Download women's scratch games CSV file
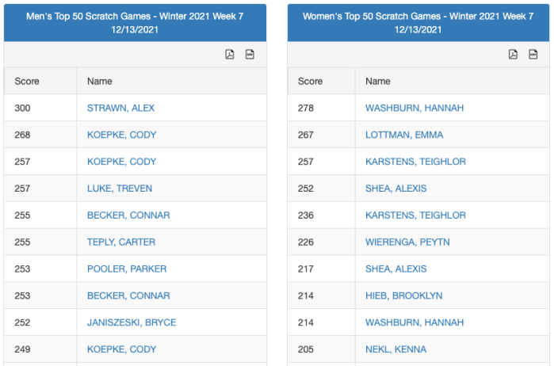 533,55
